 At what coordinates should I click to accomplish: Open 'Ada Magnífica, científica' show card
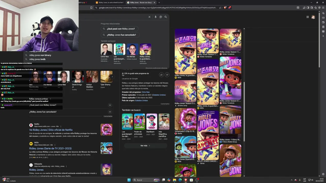pos(164,128)
